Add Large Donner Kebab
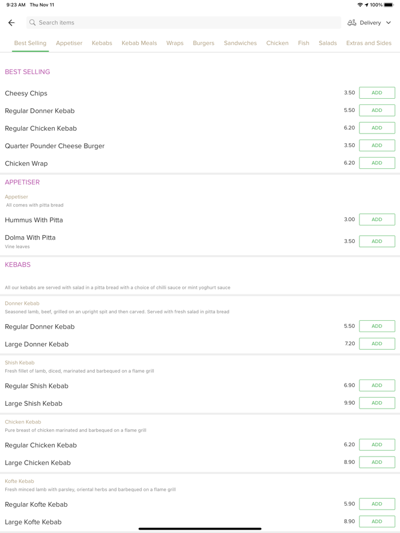The height and width of the screenshot is (533, 400). [377, 344]
